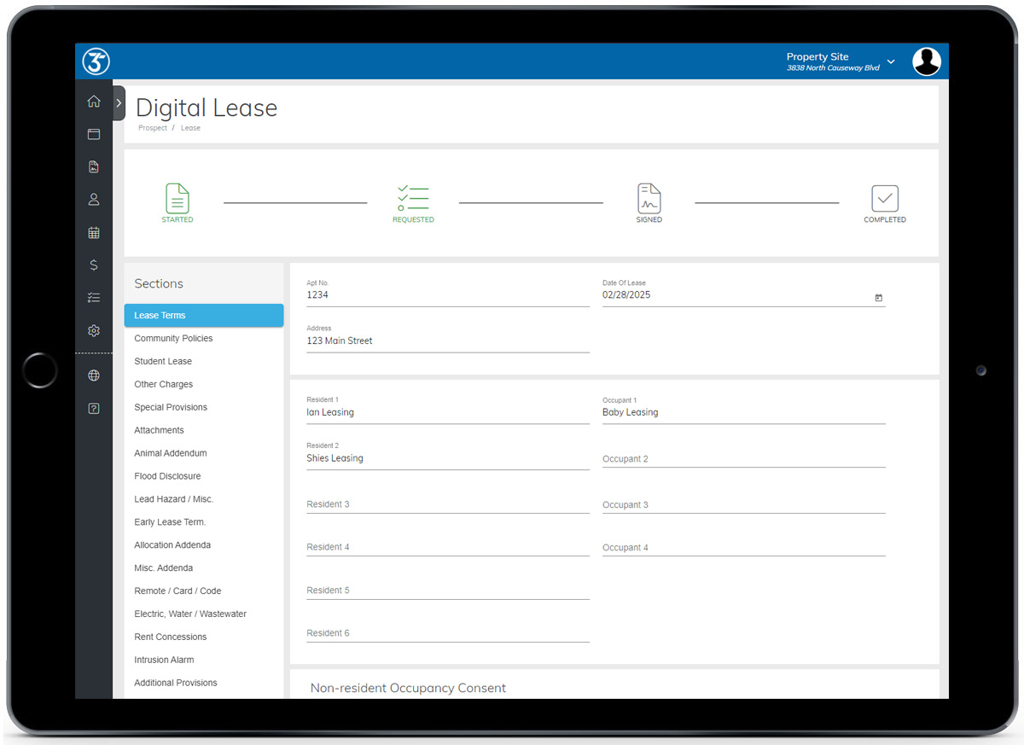Select the globe icon near sidebar bottom
The height and width of the screenshot is (745, 1024).
[94, 375]
